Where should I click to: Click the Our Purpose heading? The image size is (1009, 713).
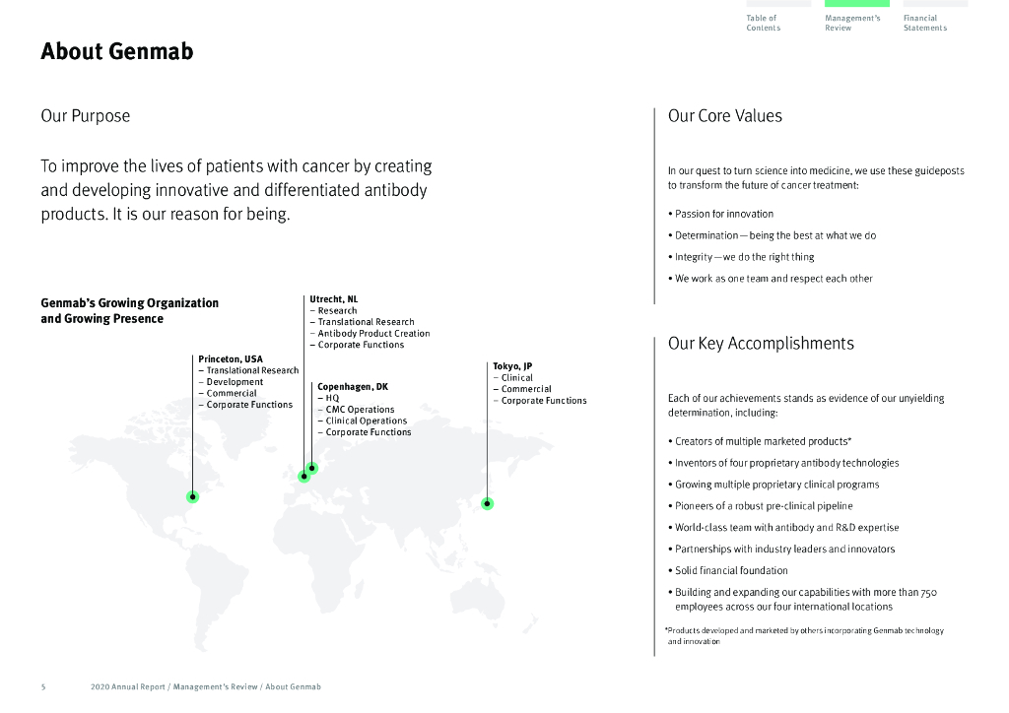pyautogui.click(x=86, y=116)
